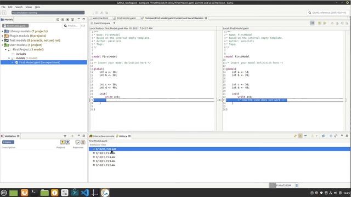Toggle the warnings display button in Validation
Screen dimensions: 351x197
coord(63,142)
